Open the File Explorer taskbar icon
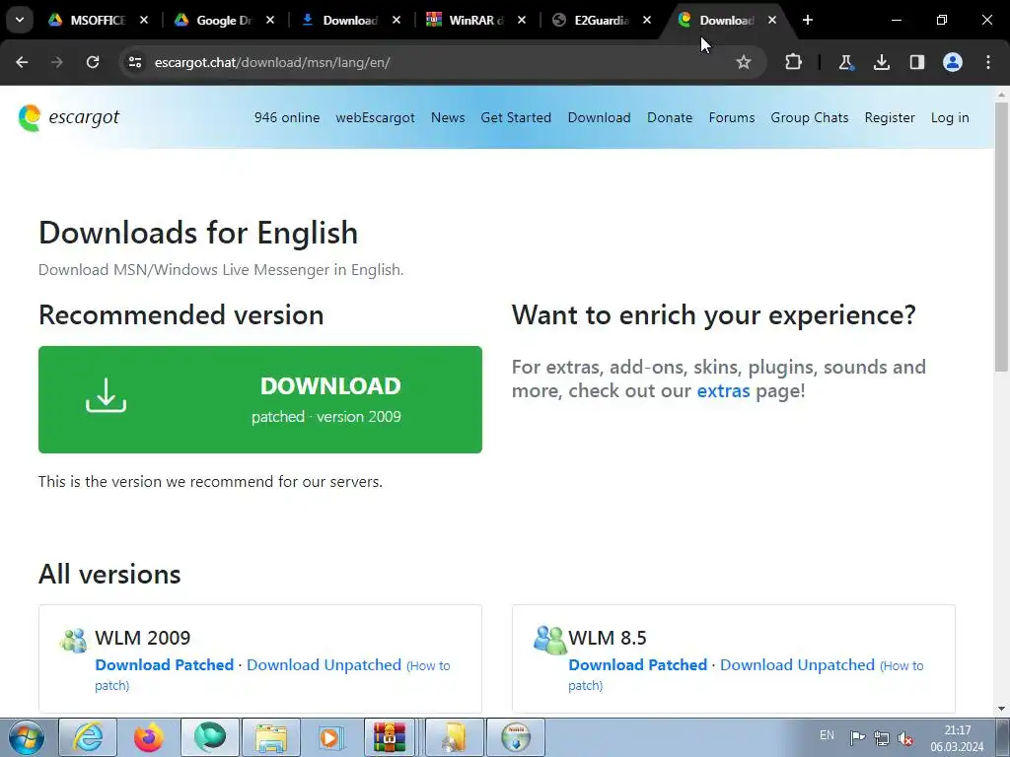This screenshot has width=1010, height=757. pyautogui.click(x=271, y=737)
